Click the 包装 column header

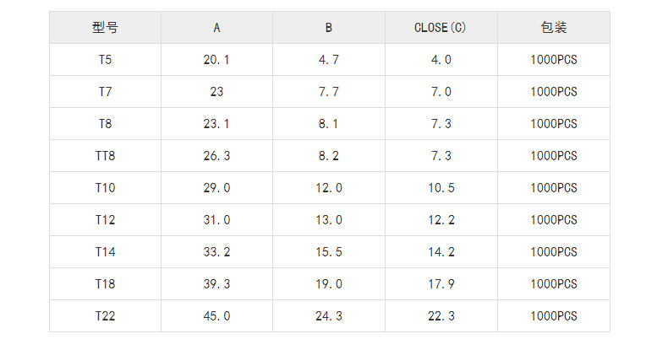coord(553,27)
